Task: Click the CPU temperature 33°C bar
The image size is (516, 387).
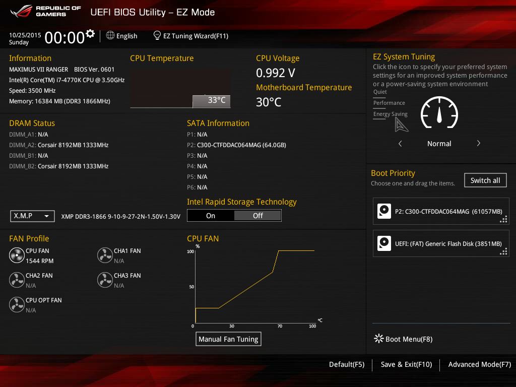Action: (x=211, y=101)
